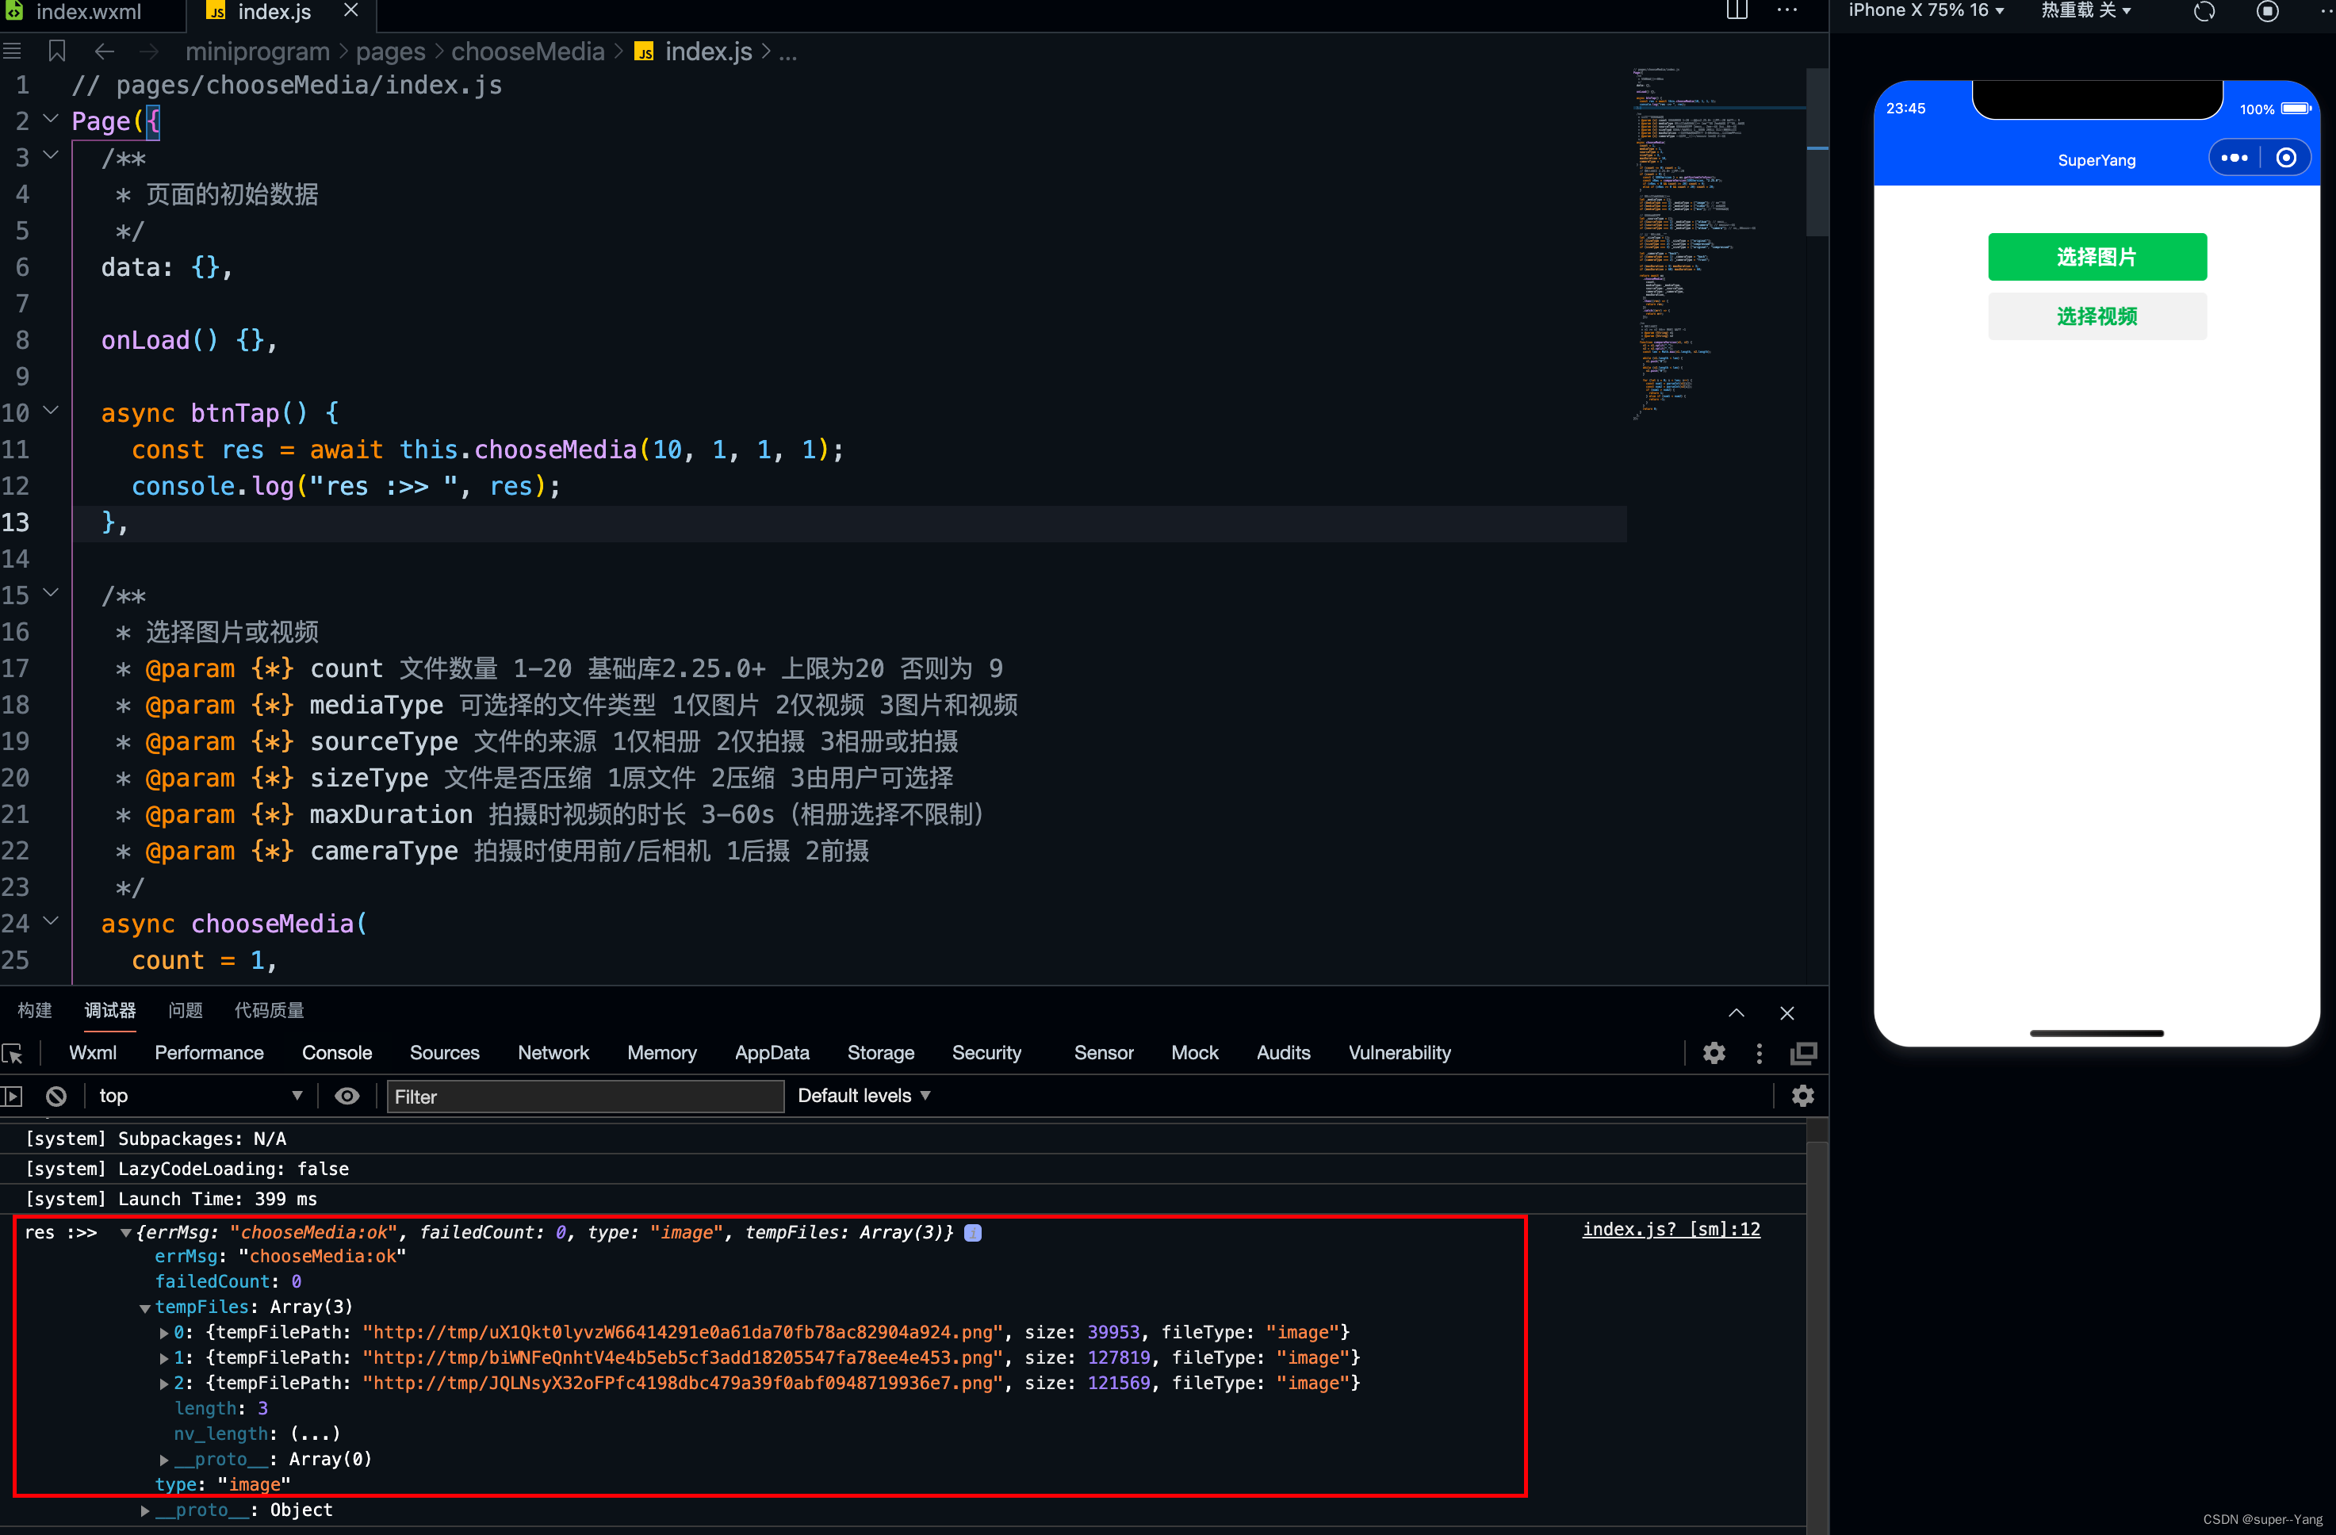Collapse the logged res object
This screenshot has width=2336, height=1535.
125,1233
